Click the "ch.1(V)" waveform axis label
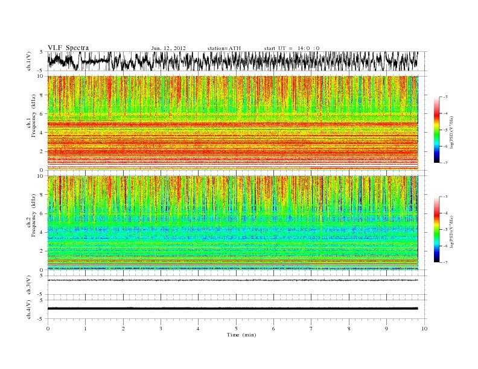This screenshot has width=478, height=369. coord(28,61)
